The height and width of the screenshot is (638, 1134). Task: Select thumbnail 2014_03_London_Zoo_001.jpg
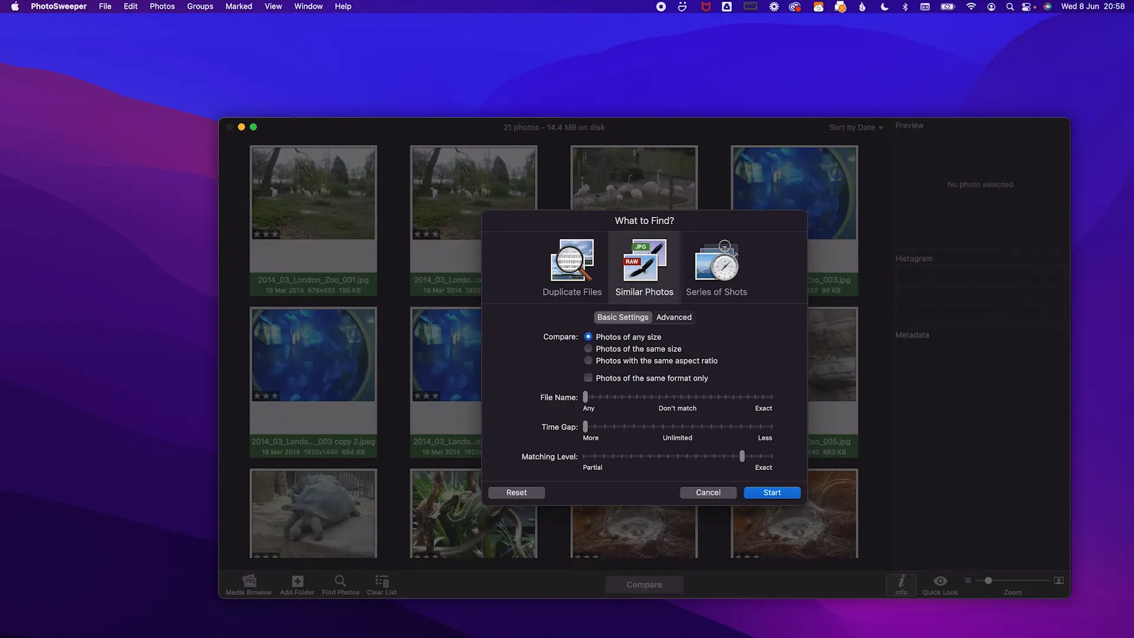tap(313, 220)
